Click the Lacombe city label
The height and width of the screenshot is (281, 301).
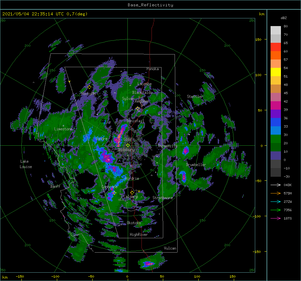(x=144, y=84)
